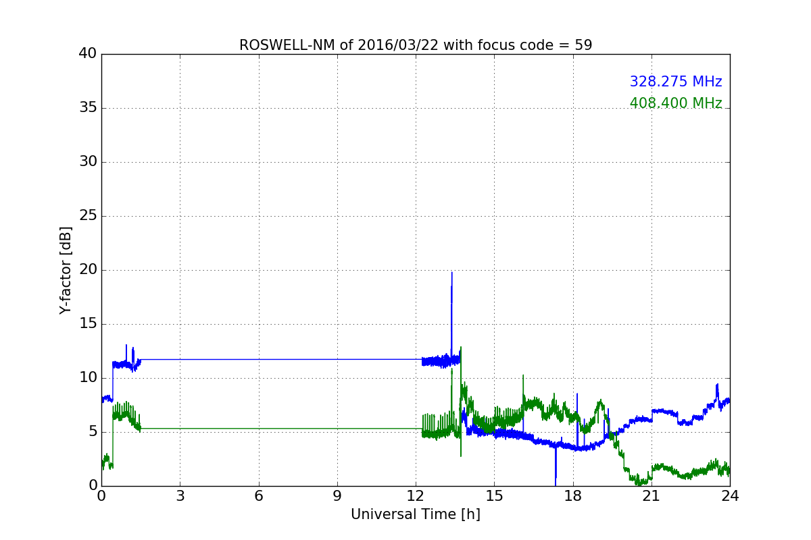Click y-axis tick label 30
This screenshot has width=811, height=540.
click(87, 162)
